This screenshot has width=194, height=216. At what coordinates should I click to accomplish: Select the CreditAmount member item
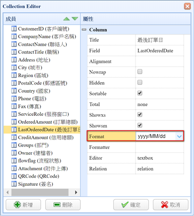(42, 138)
